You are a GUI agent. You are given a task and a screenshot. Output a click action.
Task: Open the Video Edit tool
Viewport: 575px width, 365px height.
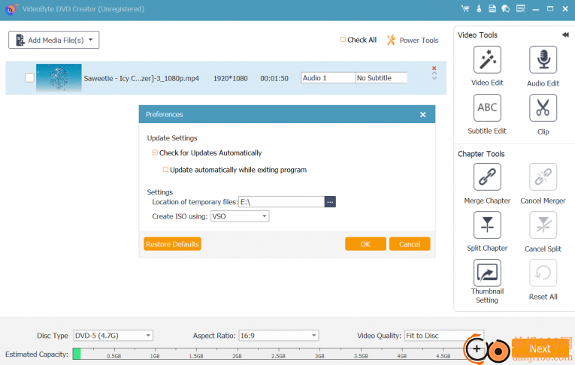pyautogui.click(x=487, y=60)
